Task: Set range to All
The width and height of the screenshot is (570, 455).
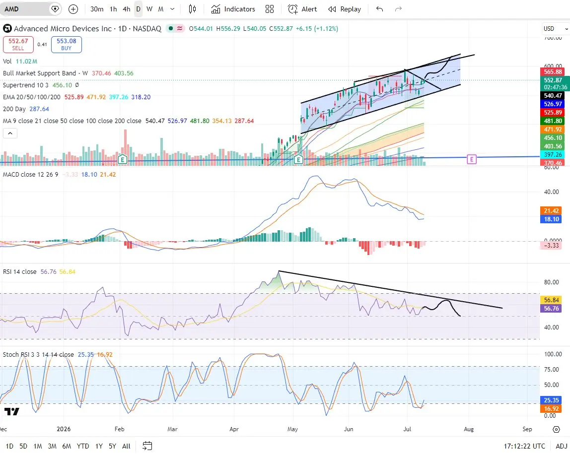Action: pyautogui.click(x=126, y=446)
